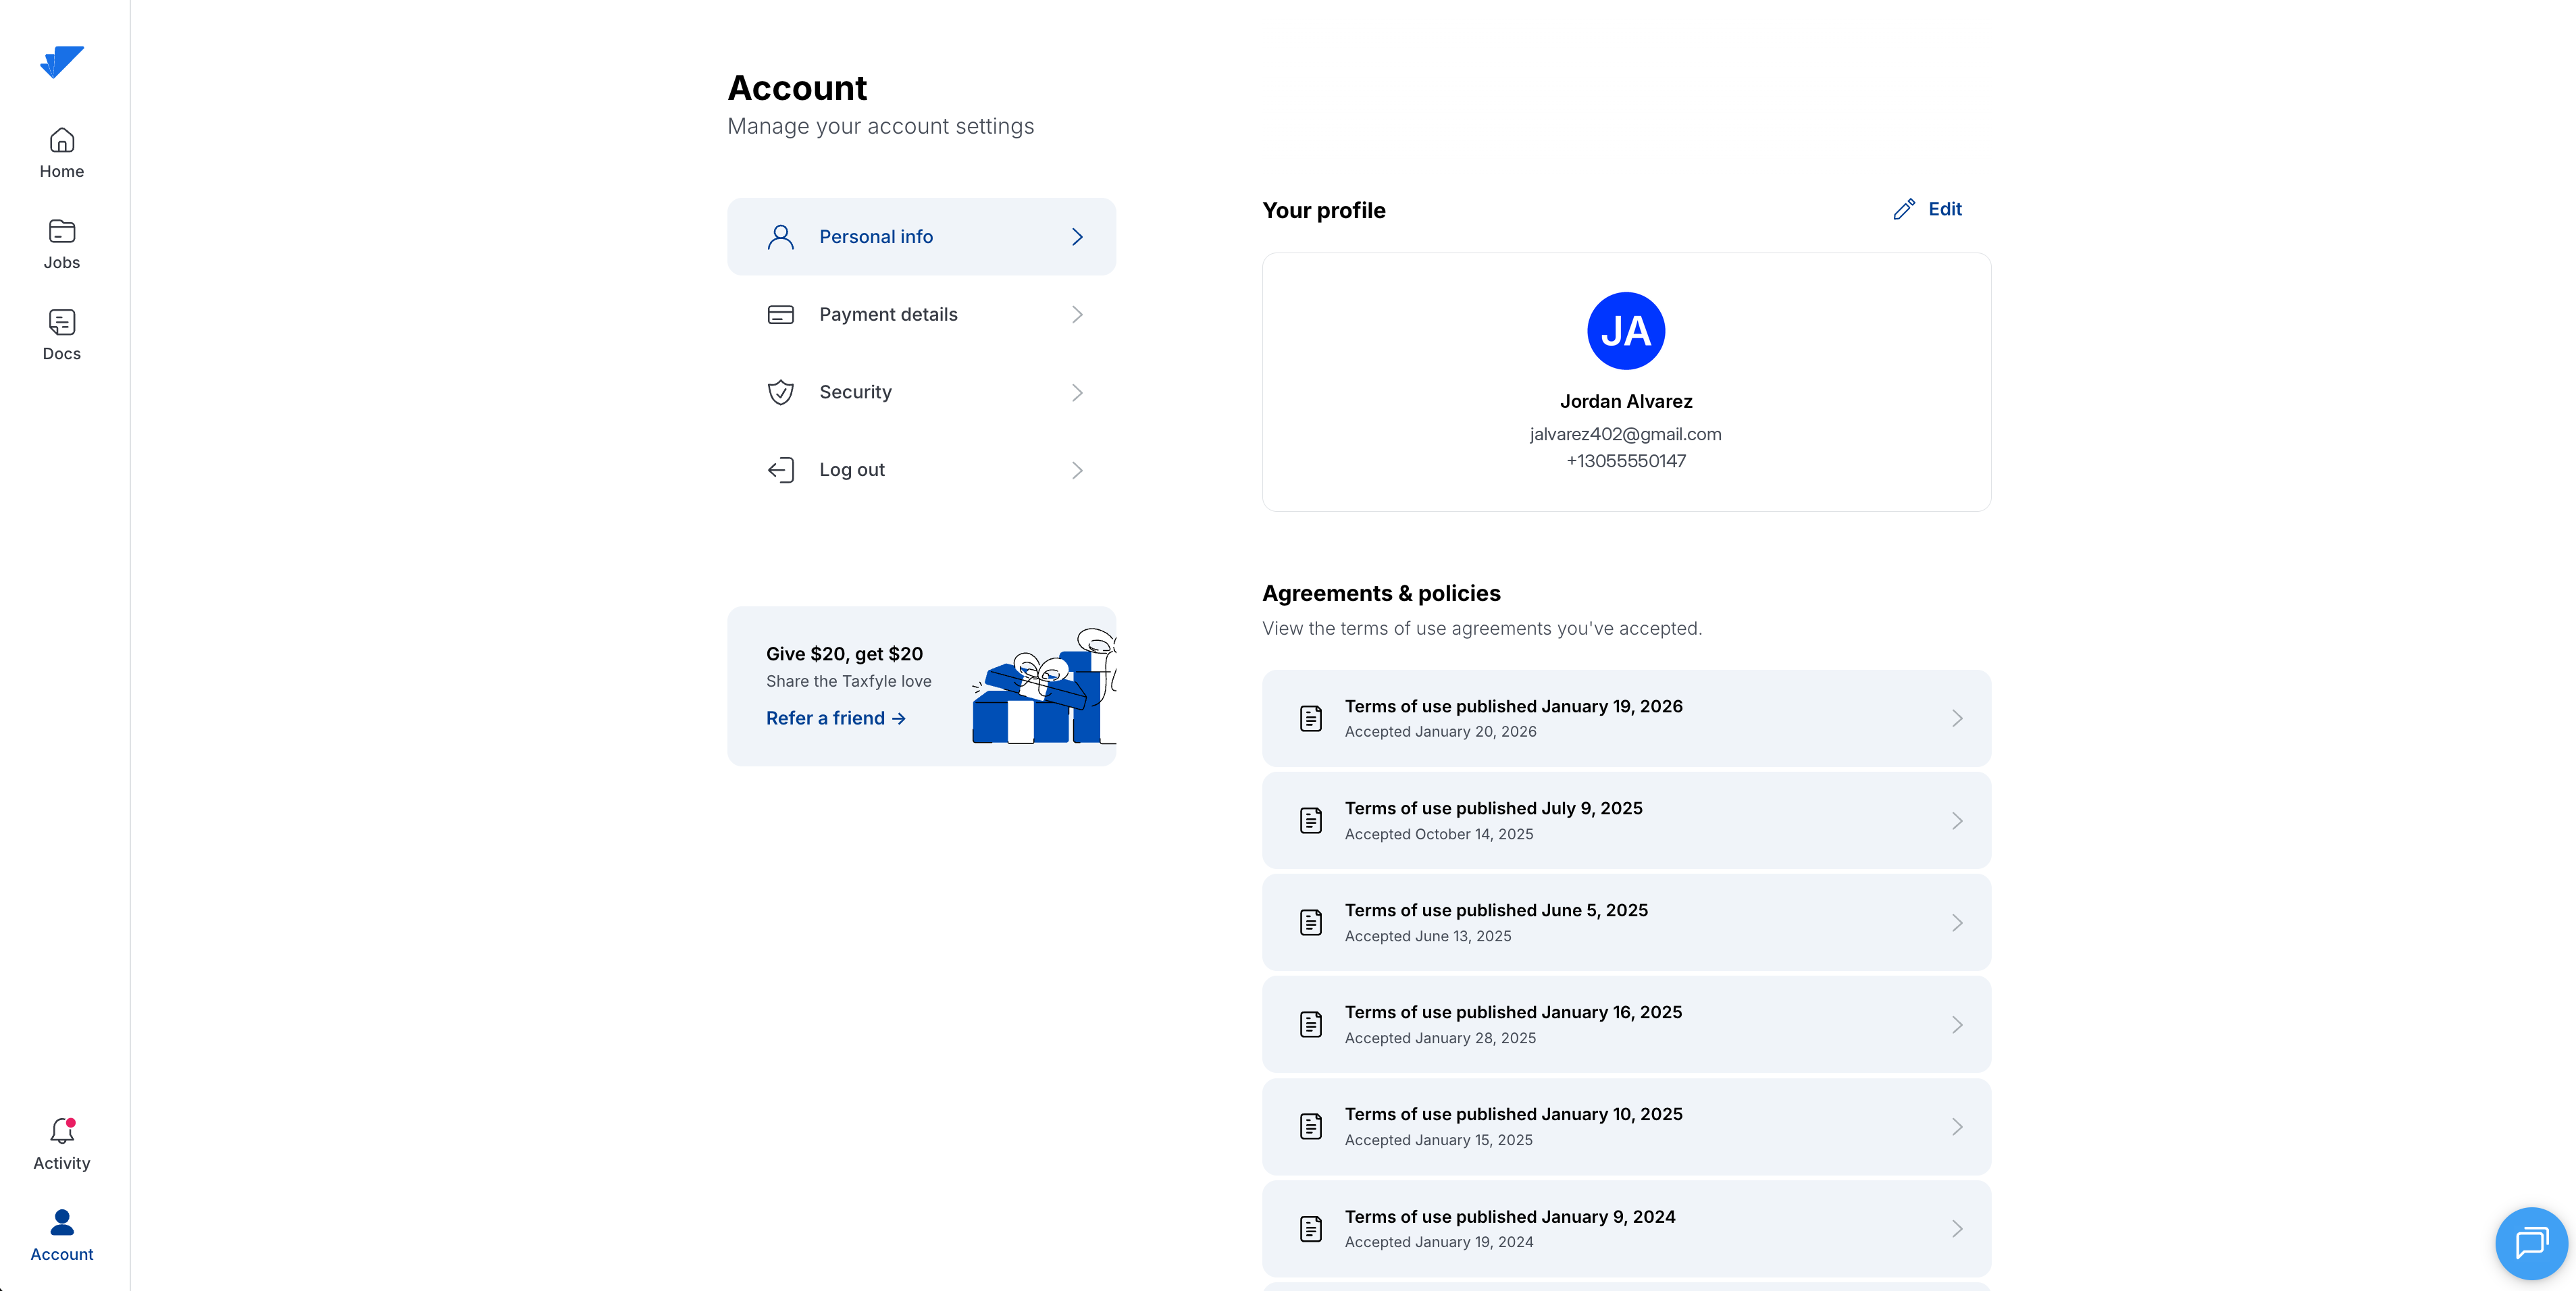Open chevron for terms published July 9, 2025
The image size is (2576, 1291).
coord(1957,820)
